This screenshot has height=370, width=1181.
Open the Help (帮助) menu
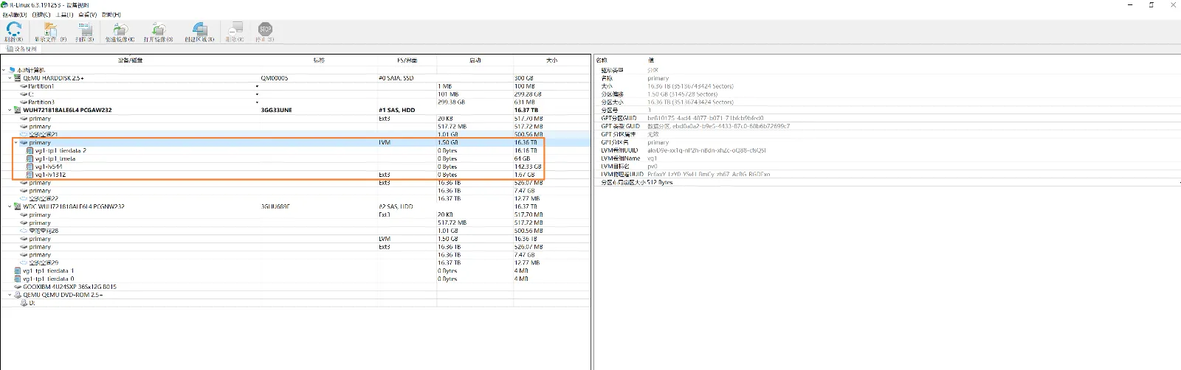(x=111, y=15)
